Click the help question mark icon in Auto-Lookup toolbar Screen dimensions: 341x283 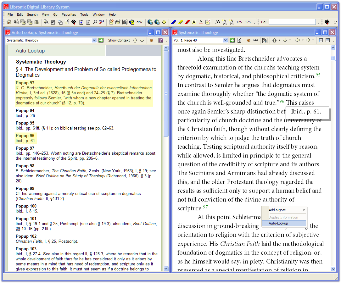(x=161, y=40)
